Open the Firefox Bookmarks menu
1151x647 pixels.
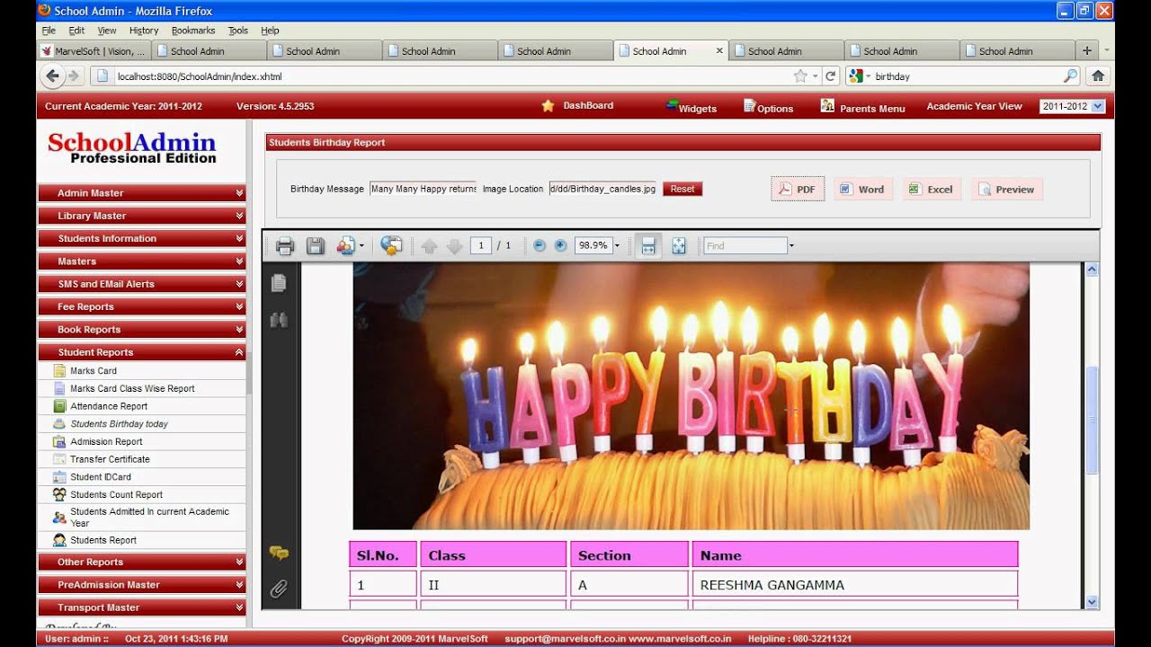click(x=193, y=31)
